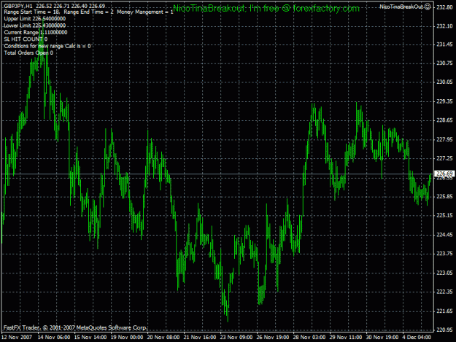Screen dimensions: 456x342
Task: Click 'Conditions for new range Calc' line
Action: pyautogui.click(x=47, y=46)
